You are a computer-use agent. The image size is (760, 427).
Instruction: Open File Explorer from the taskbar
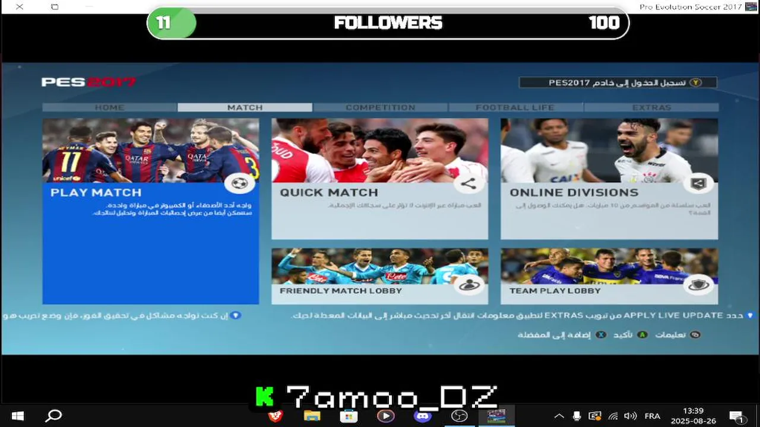point(312,416)
